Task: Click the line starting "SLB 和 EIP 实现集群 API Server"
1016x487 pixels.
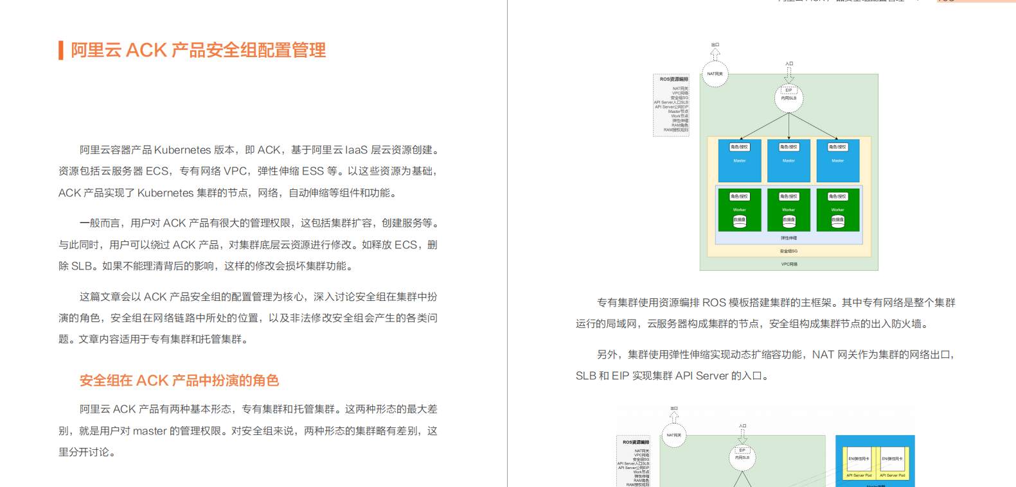Action: click(x=672, y=376)
